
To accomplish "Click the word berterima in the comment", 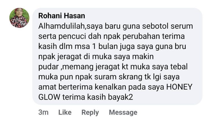I will pyautogui.click(x=75, y=87).
